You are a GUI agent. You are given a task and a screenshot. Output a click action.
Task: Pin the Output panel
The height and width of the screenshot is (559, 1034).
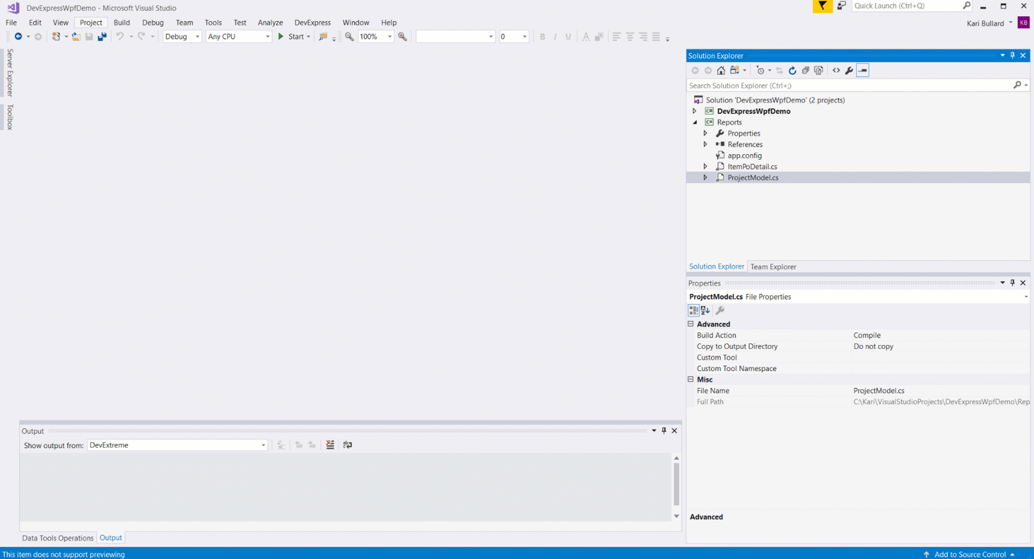664,431
